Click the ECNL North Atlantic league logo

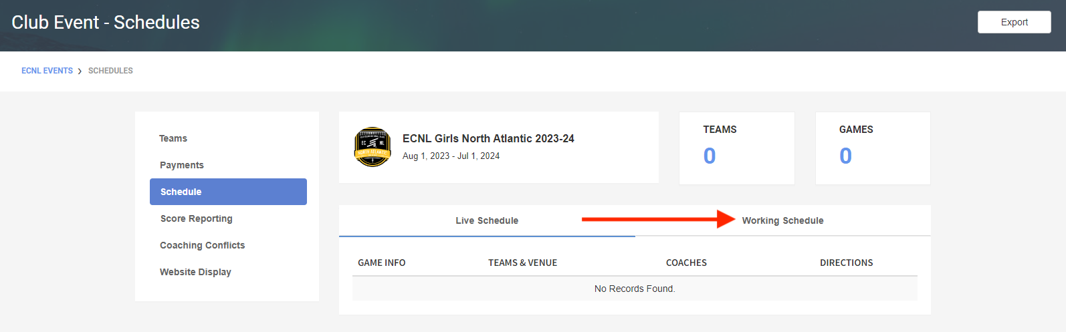click(x=372, y=147)
